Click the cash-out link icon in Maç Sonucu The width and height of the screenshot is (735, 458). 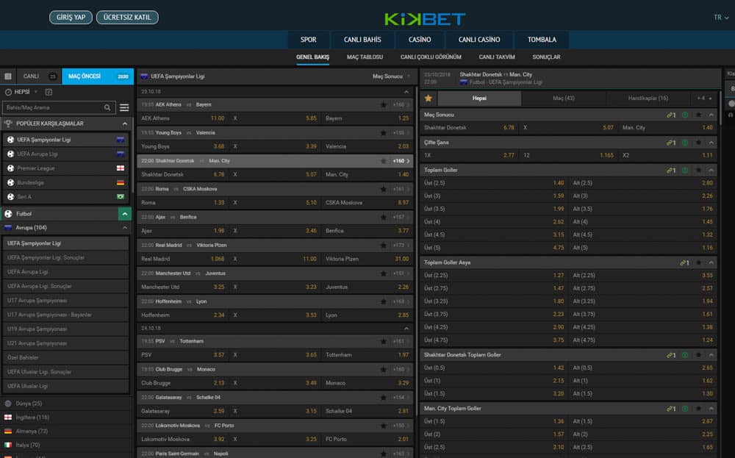(x=671, y=115)
